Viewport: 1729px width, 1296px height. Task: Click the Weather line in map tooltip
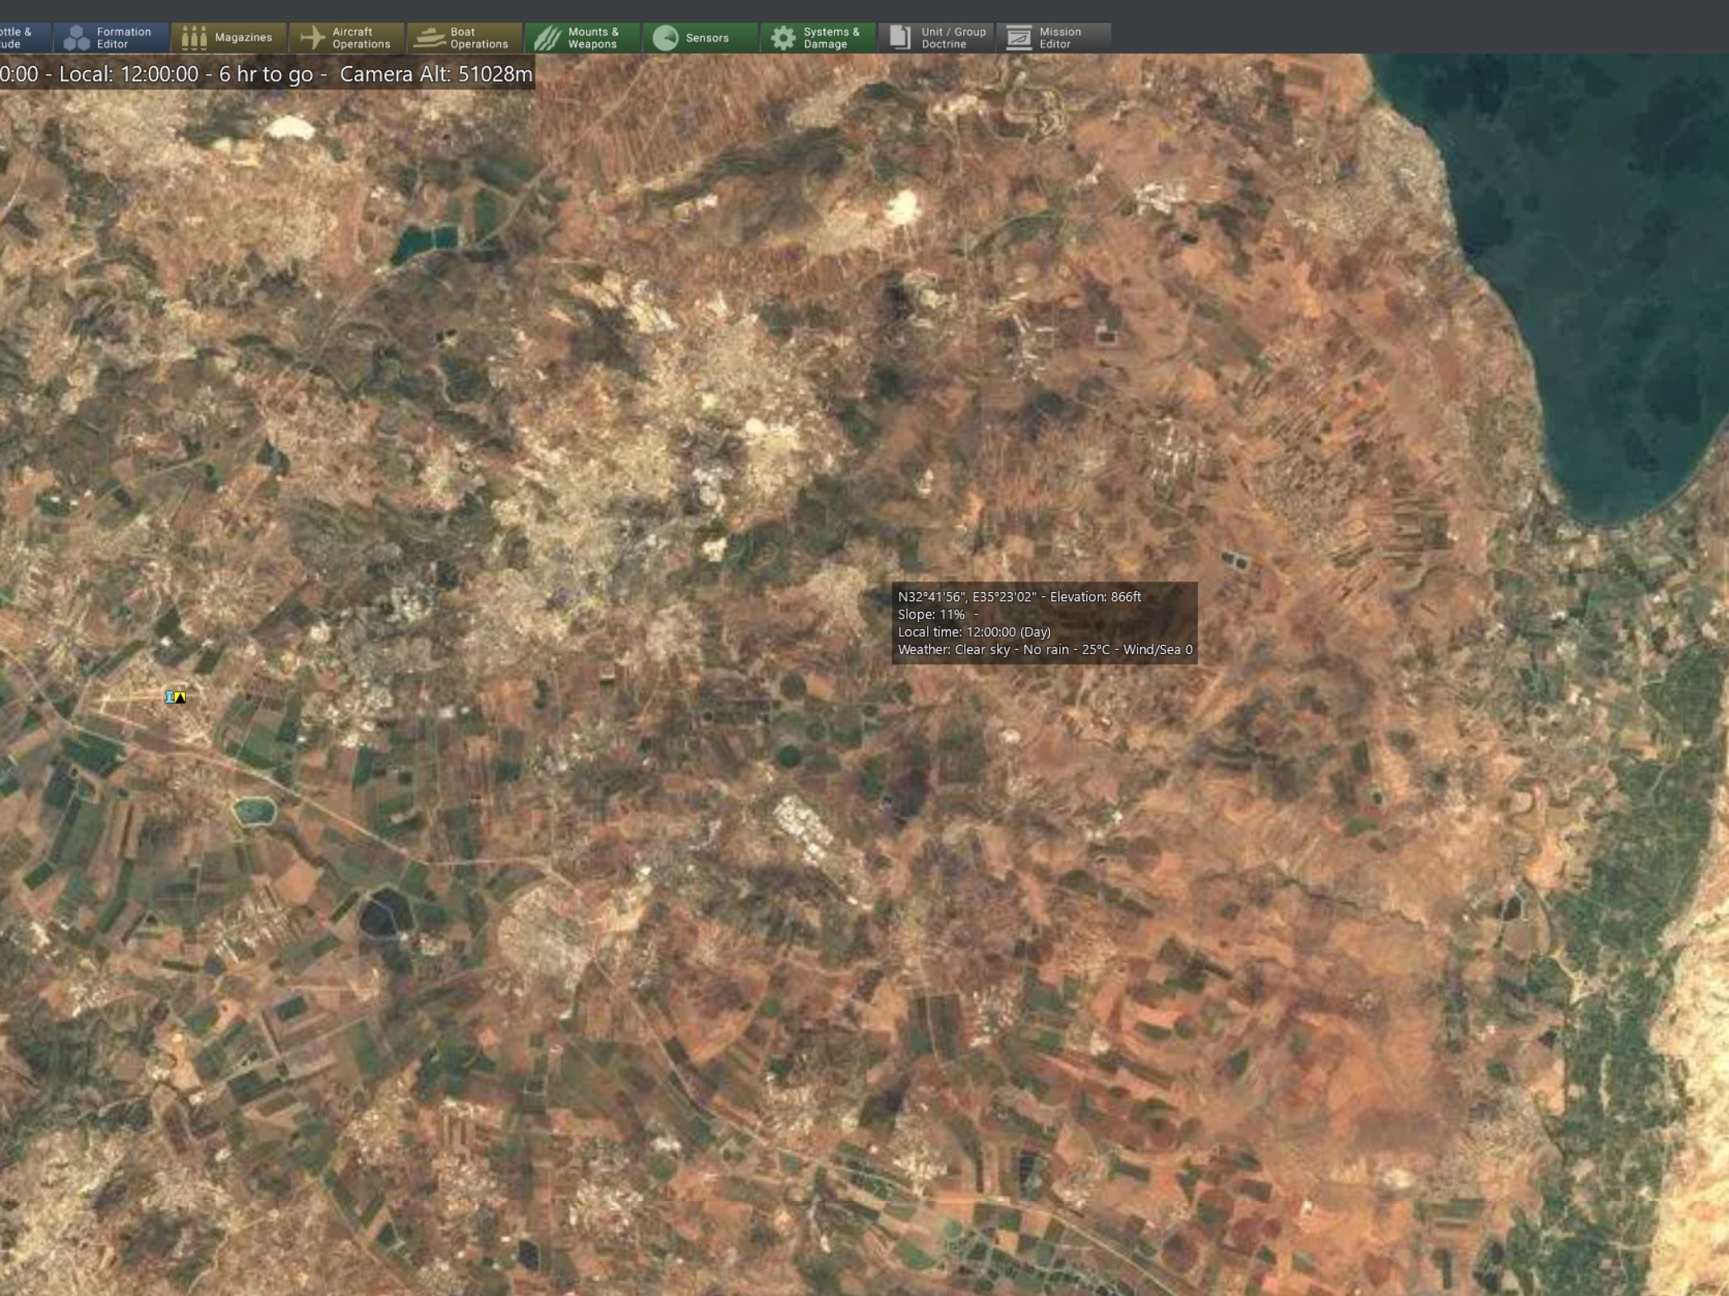(x=1044, y=649)
